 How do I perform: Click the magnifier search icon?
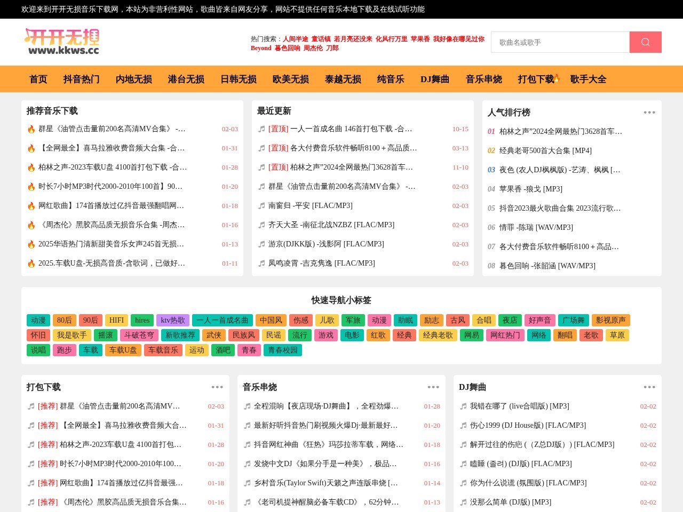645,42
